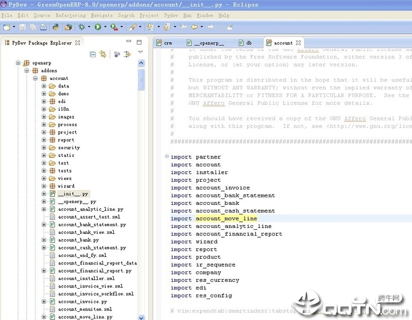
Task: Switch to the __openerp__ editor tab
Action: [206, 43]
